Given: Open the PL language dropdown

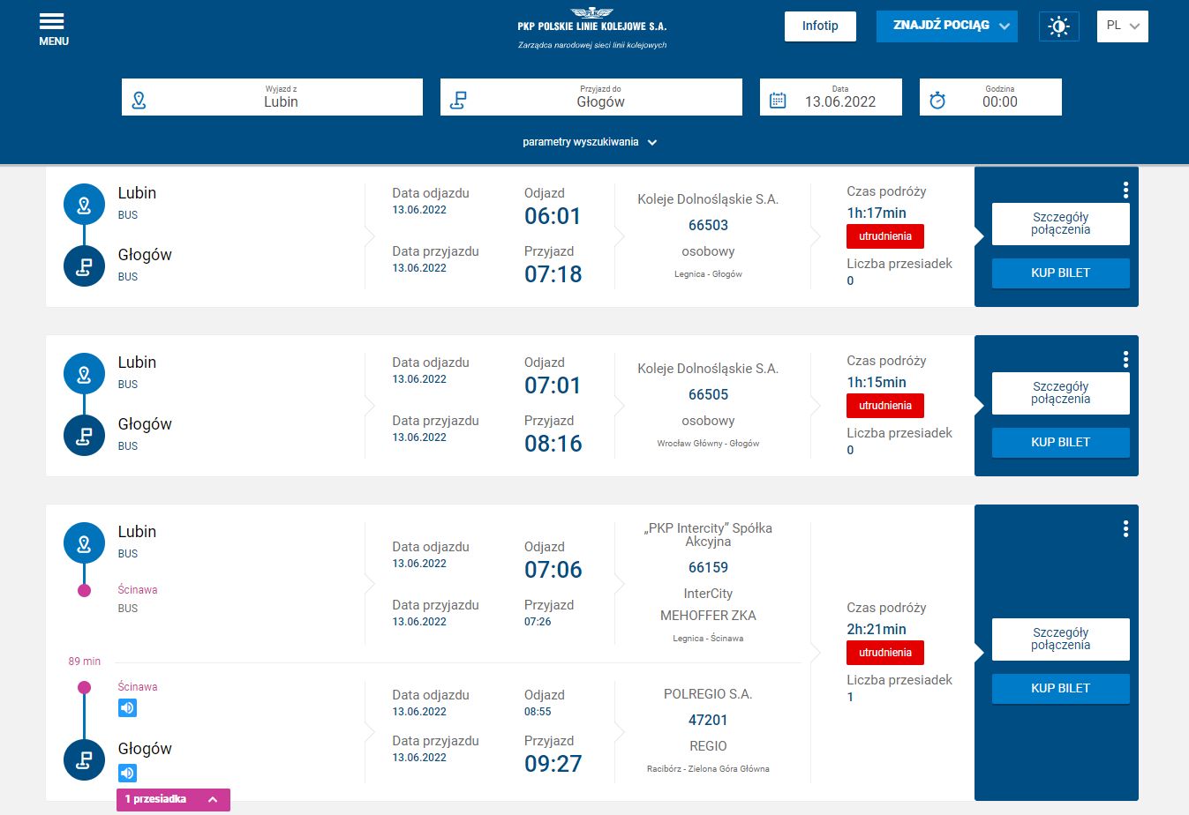Looking at the screenshot, I should click(x=1122, y=26).
